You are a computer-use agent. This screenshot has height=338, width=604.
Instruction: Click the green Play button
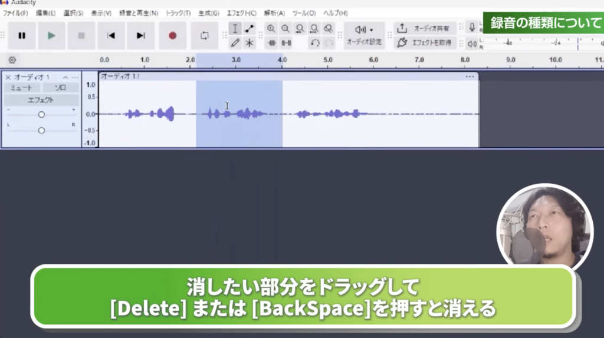coord(51,35)
